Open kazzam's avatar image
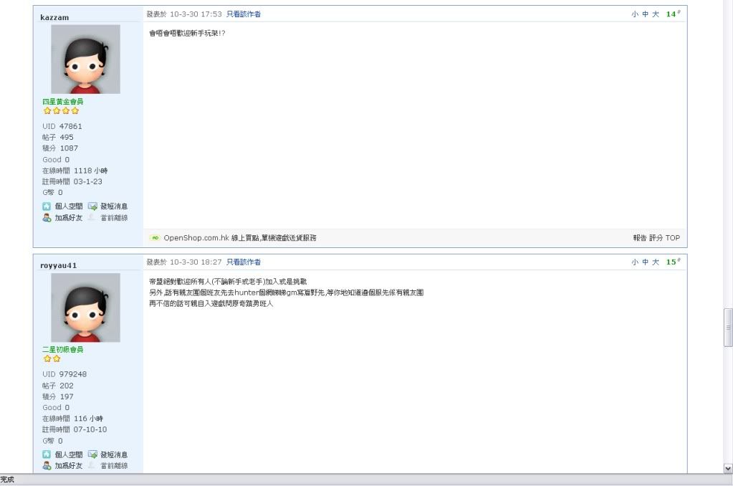Image resolution: width=733 pixels, height=486 pixels. (x=85, y=59)
